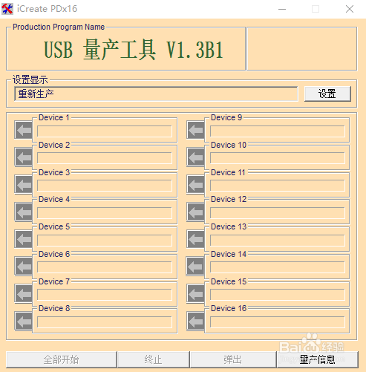Screen dimensions: 366x372
Task: Close the iCreate PDx16 window
Action: coord(350,9)
